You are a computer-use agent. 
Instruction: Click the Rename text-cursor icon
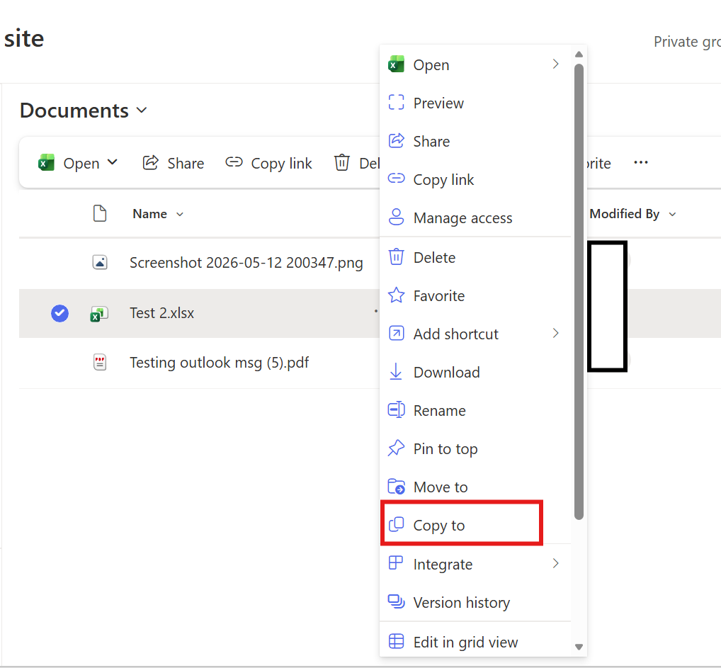396,410
